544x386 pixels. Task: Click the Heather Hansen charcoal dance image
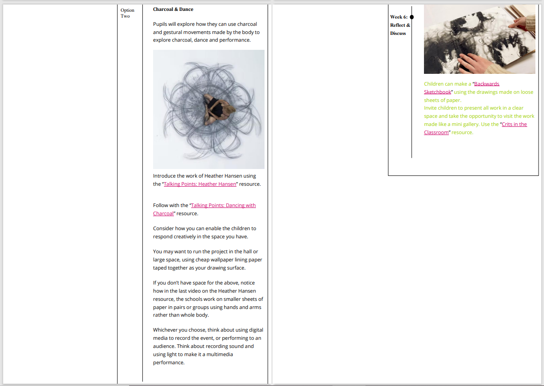pos(208,109)
